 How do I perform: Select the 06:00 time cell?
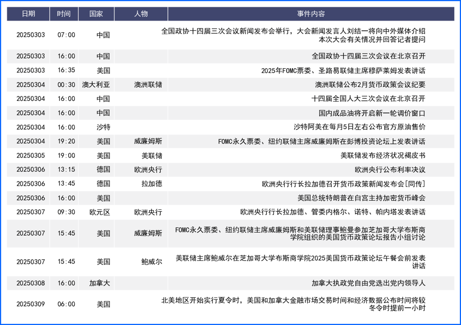pyautogui.click(x=66, y=304)
